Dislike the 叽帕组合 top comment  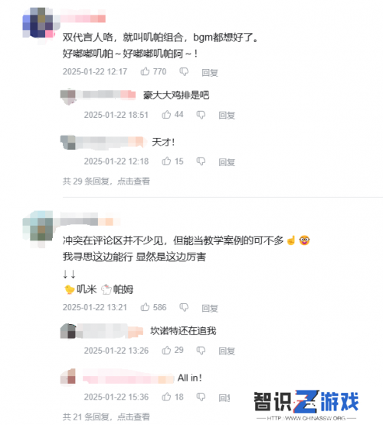coord(184,72)
